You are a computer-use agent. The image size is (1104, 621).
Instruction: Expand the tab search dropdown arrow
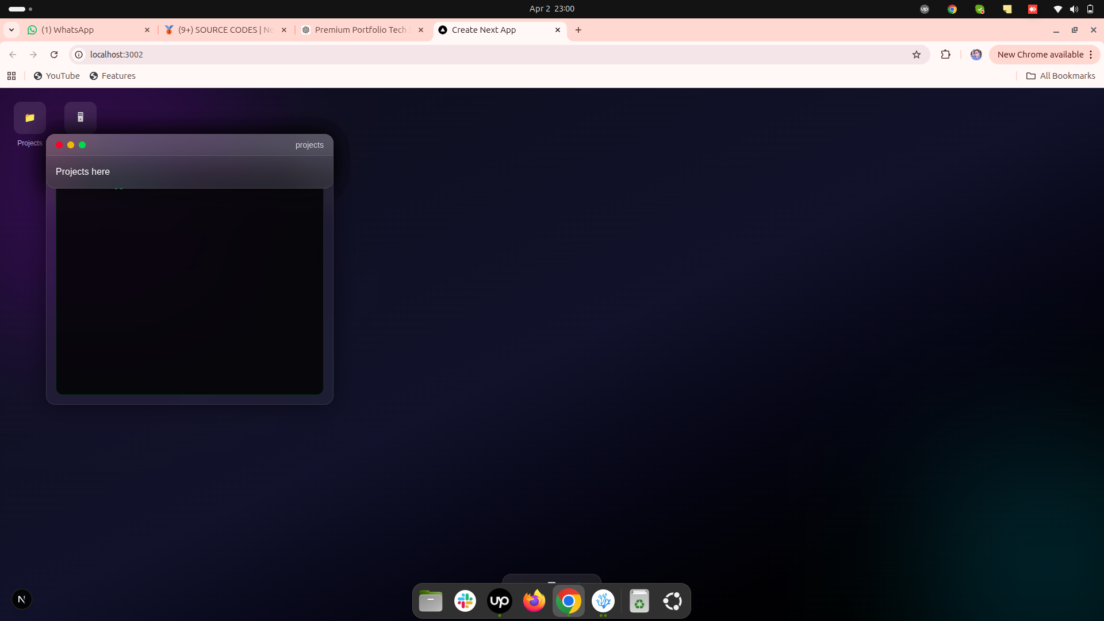pos(11,30)
